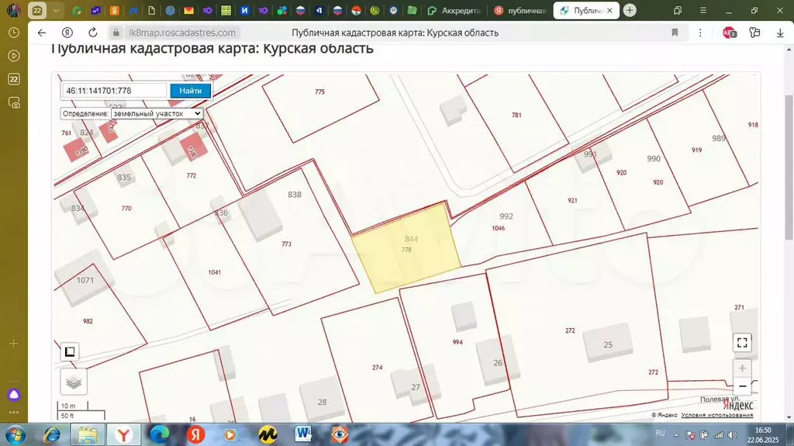Switch to the mail envelope pinned tab
Screen dimensions: 794x446
pyautogui.click(x=189, y=10)
